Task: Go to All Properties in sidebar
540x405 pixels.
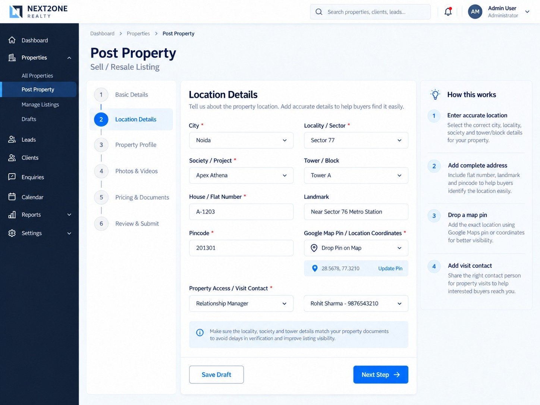Action: click(x=37, y=76)
